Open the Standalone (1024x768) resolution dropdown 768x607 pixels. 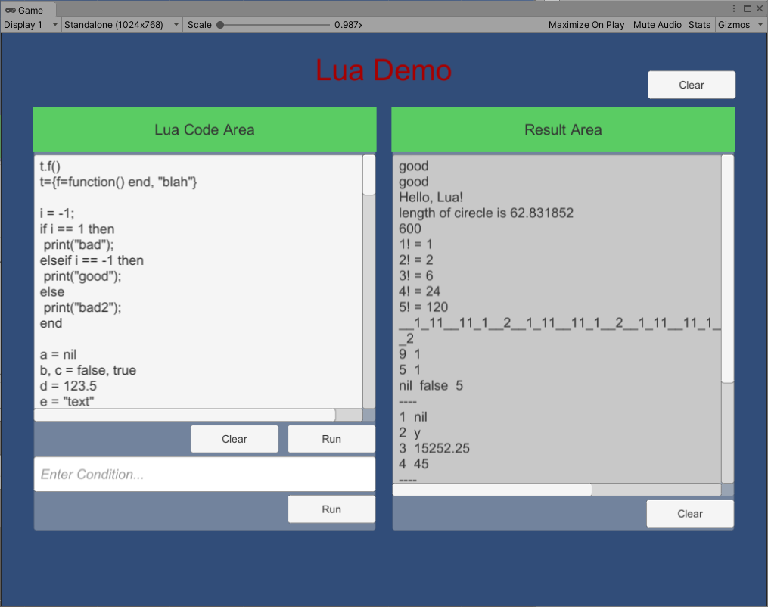coord(122,24)
